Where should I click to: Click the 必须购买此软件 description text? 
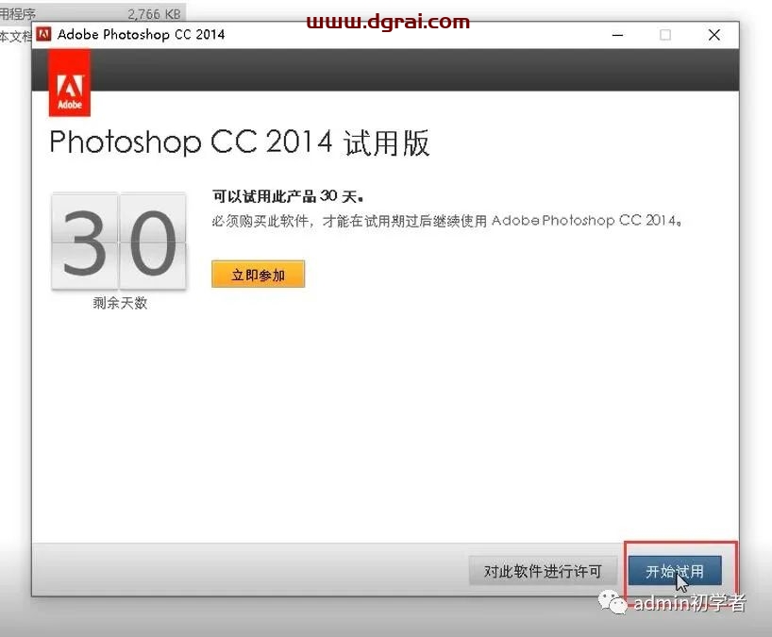pos(446,221)
